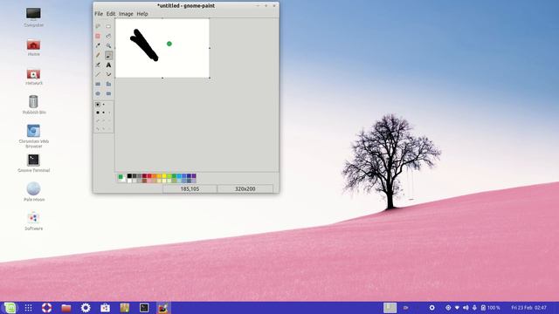This screenshot has width=559, height=314.
Task: Choose the ellipse shape tool
Action: (98, 93)
